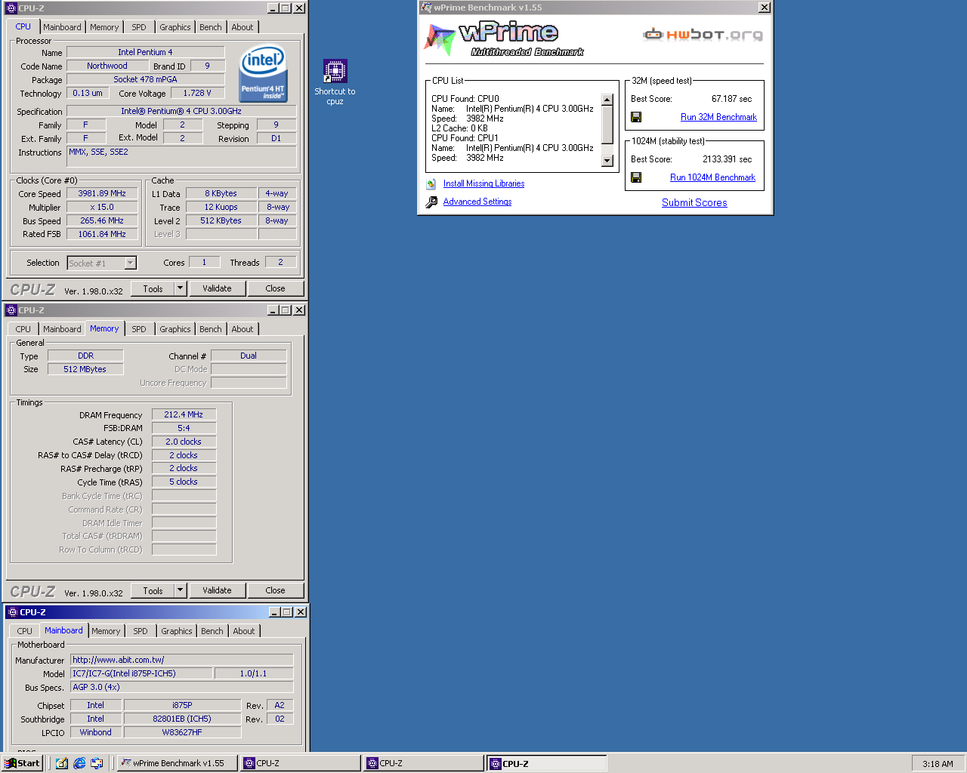This screenshot has height=773, width=967.
Task: Activate the first CPU-Z taskbar button
Action: click(301, 763)
